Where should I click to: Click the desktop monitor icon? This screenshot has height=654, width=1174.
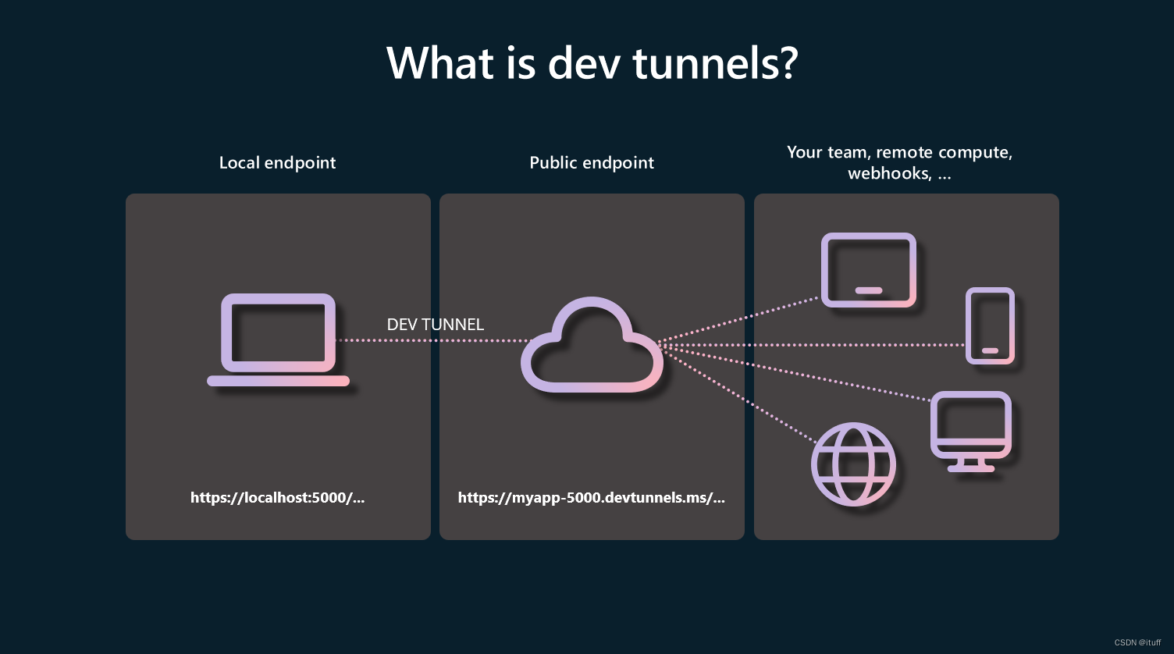click(970, 423)
